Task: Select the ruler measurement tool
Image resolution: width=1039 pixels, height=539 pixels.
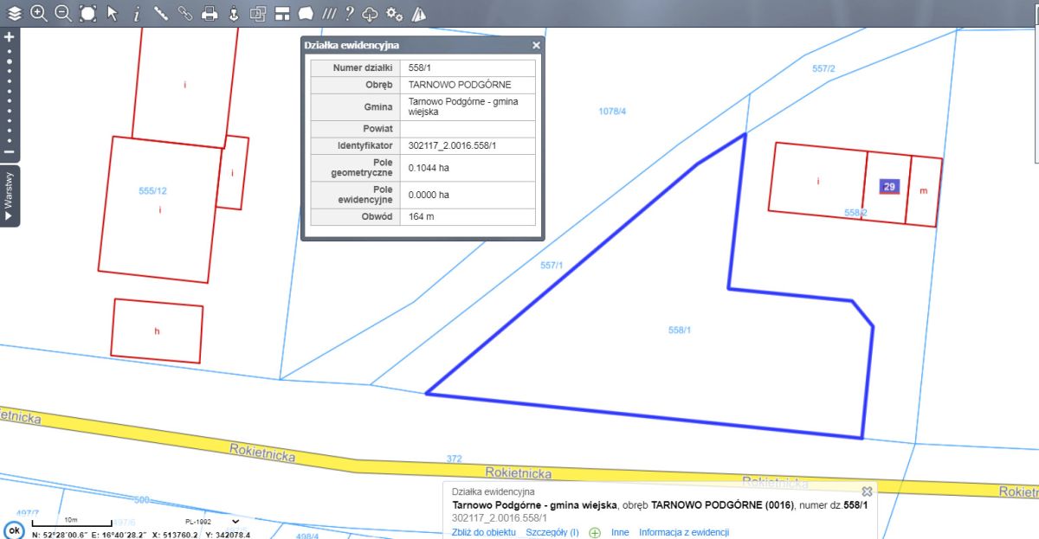Action: coord(160,13)
